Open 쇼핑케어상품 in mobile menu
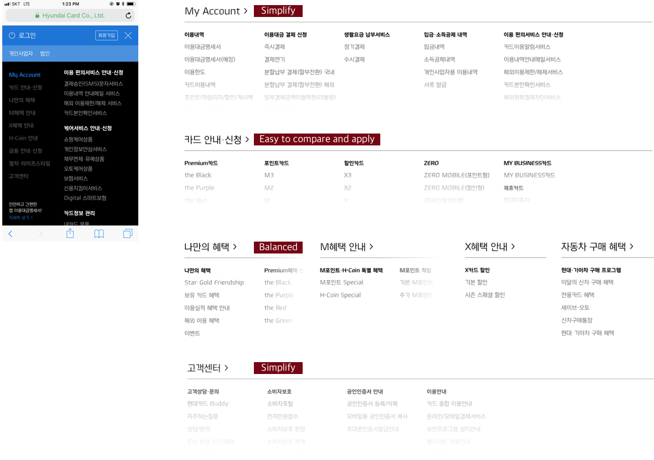 tap(78, 139)
